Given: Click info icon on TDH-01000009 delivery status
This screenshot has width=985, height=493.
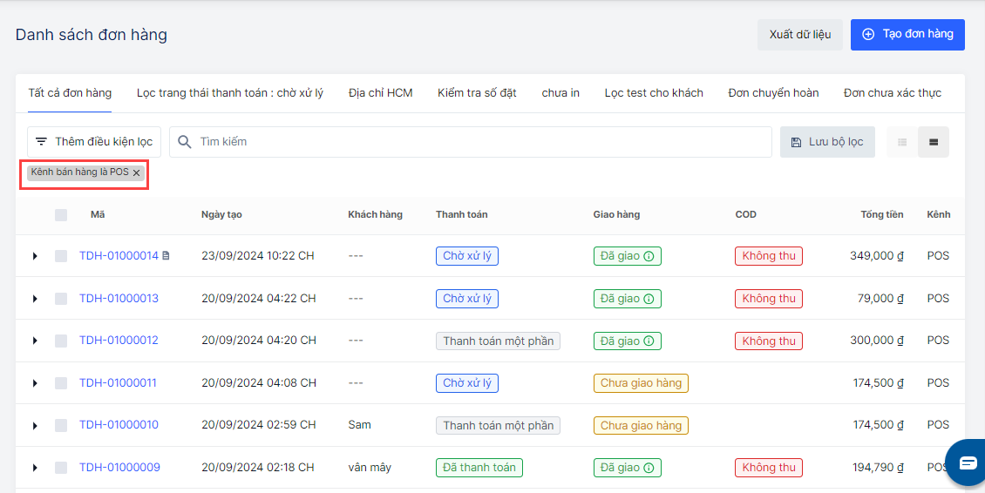Looking at the screenshot, I should point(649,468).
